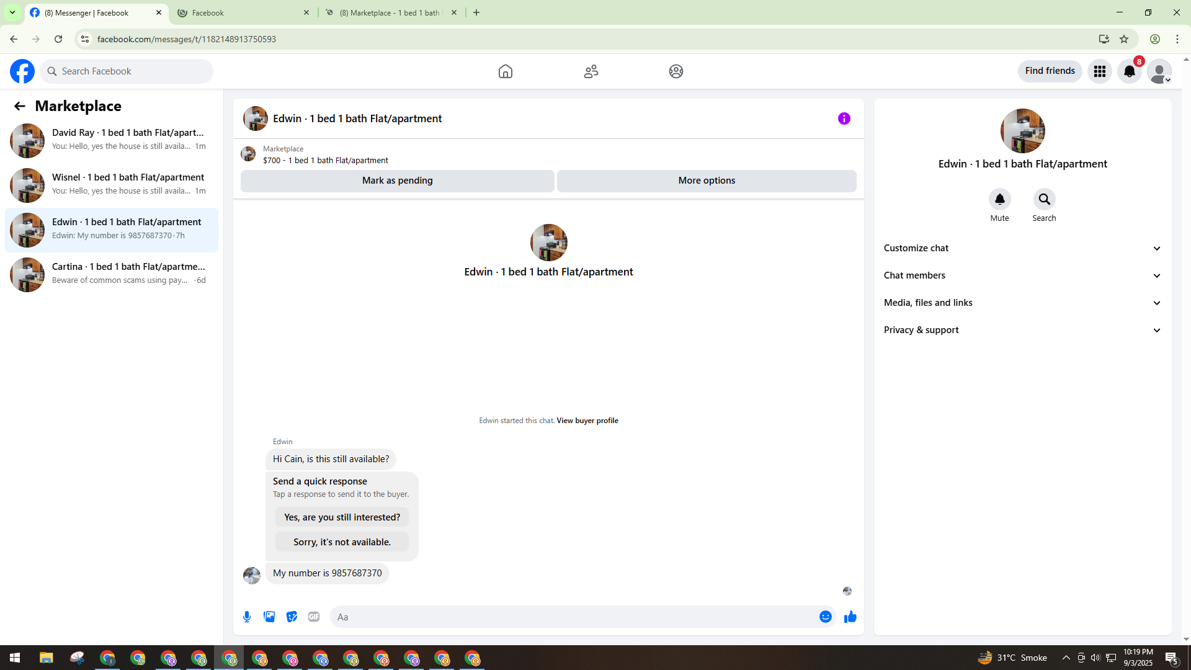The image size is (1191, 670).
Task: Open Groups icon in top navigation
Action: coord(676,71)
